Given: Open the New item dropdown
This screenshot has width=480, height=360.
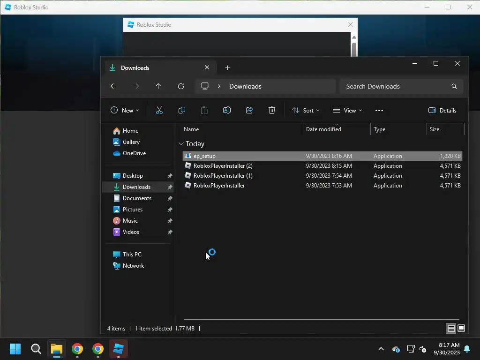Looking at the screenshot, I should point(125,111).
